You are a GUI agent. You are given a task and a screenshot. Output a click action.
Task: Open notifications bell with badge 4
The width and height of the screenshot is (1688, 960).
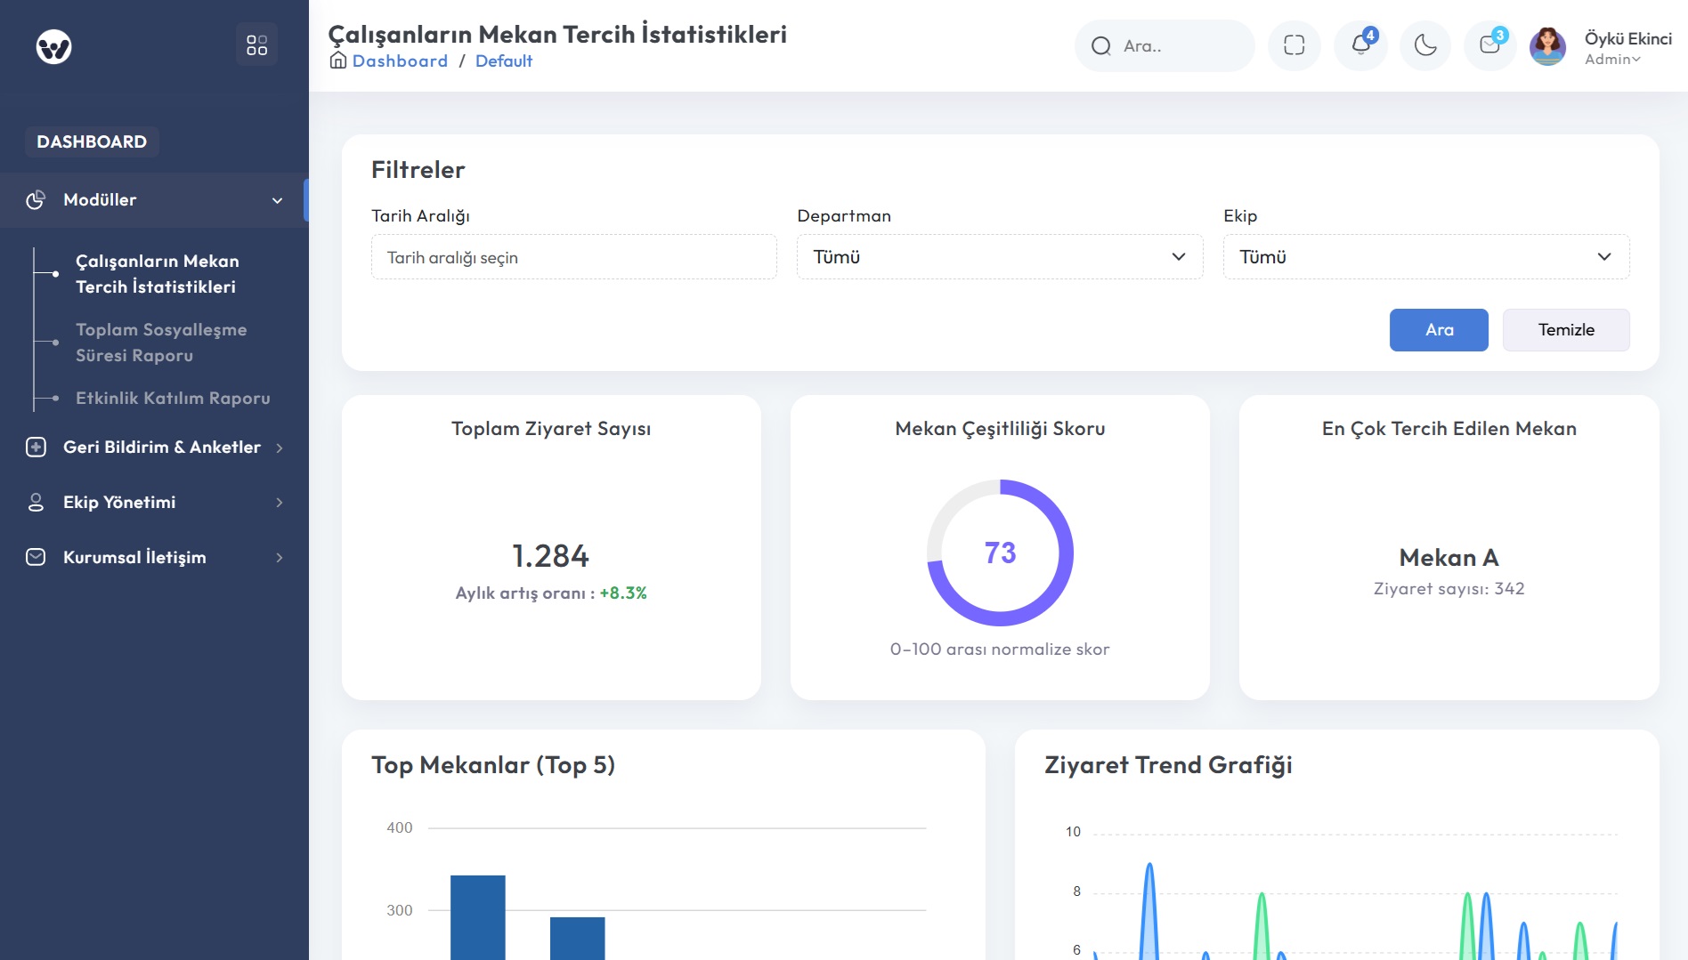tap(1360, 45)
